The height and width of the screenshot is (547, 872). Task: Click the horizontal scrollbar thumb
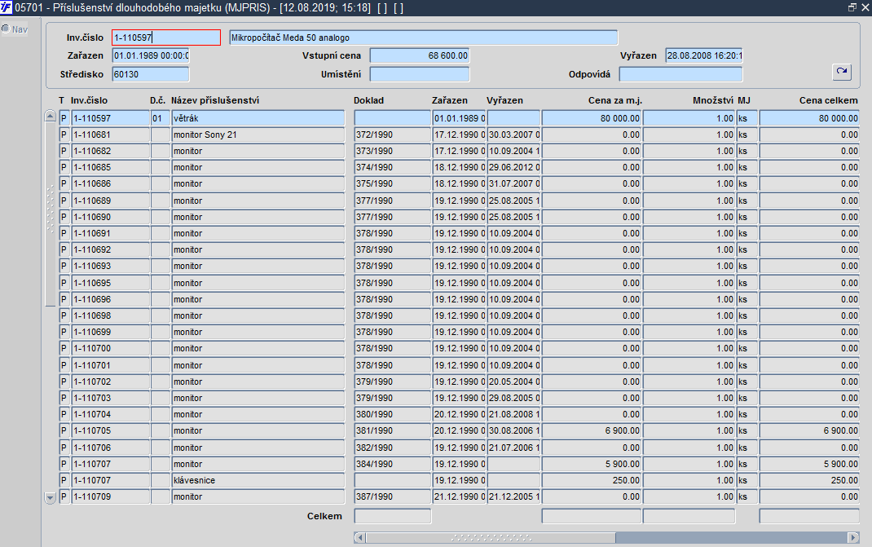491,537
